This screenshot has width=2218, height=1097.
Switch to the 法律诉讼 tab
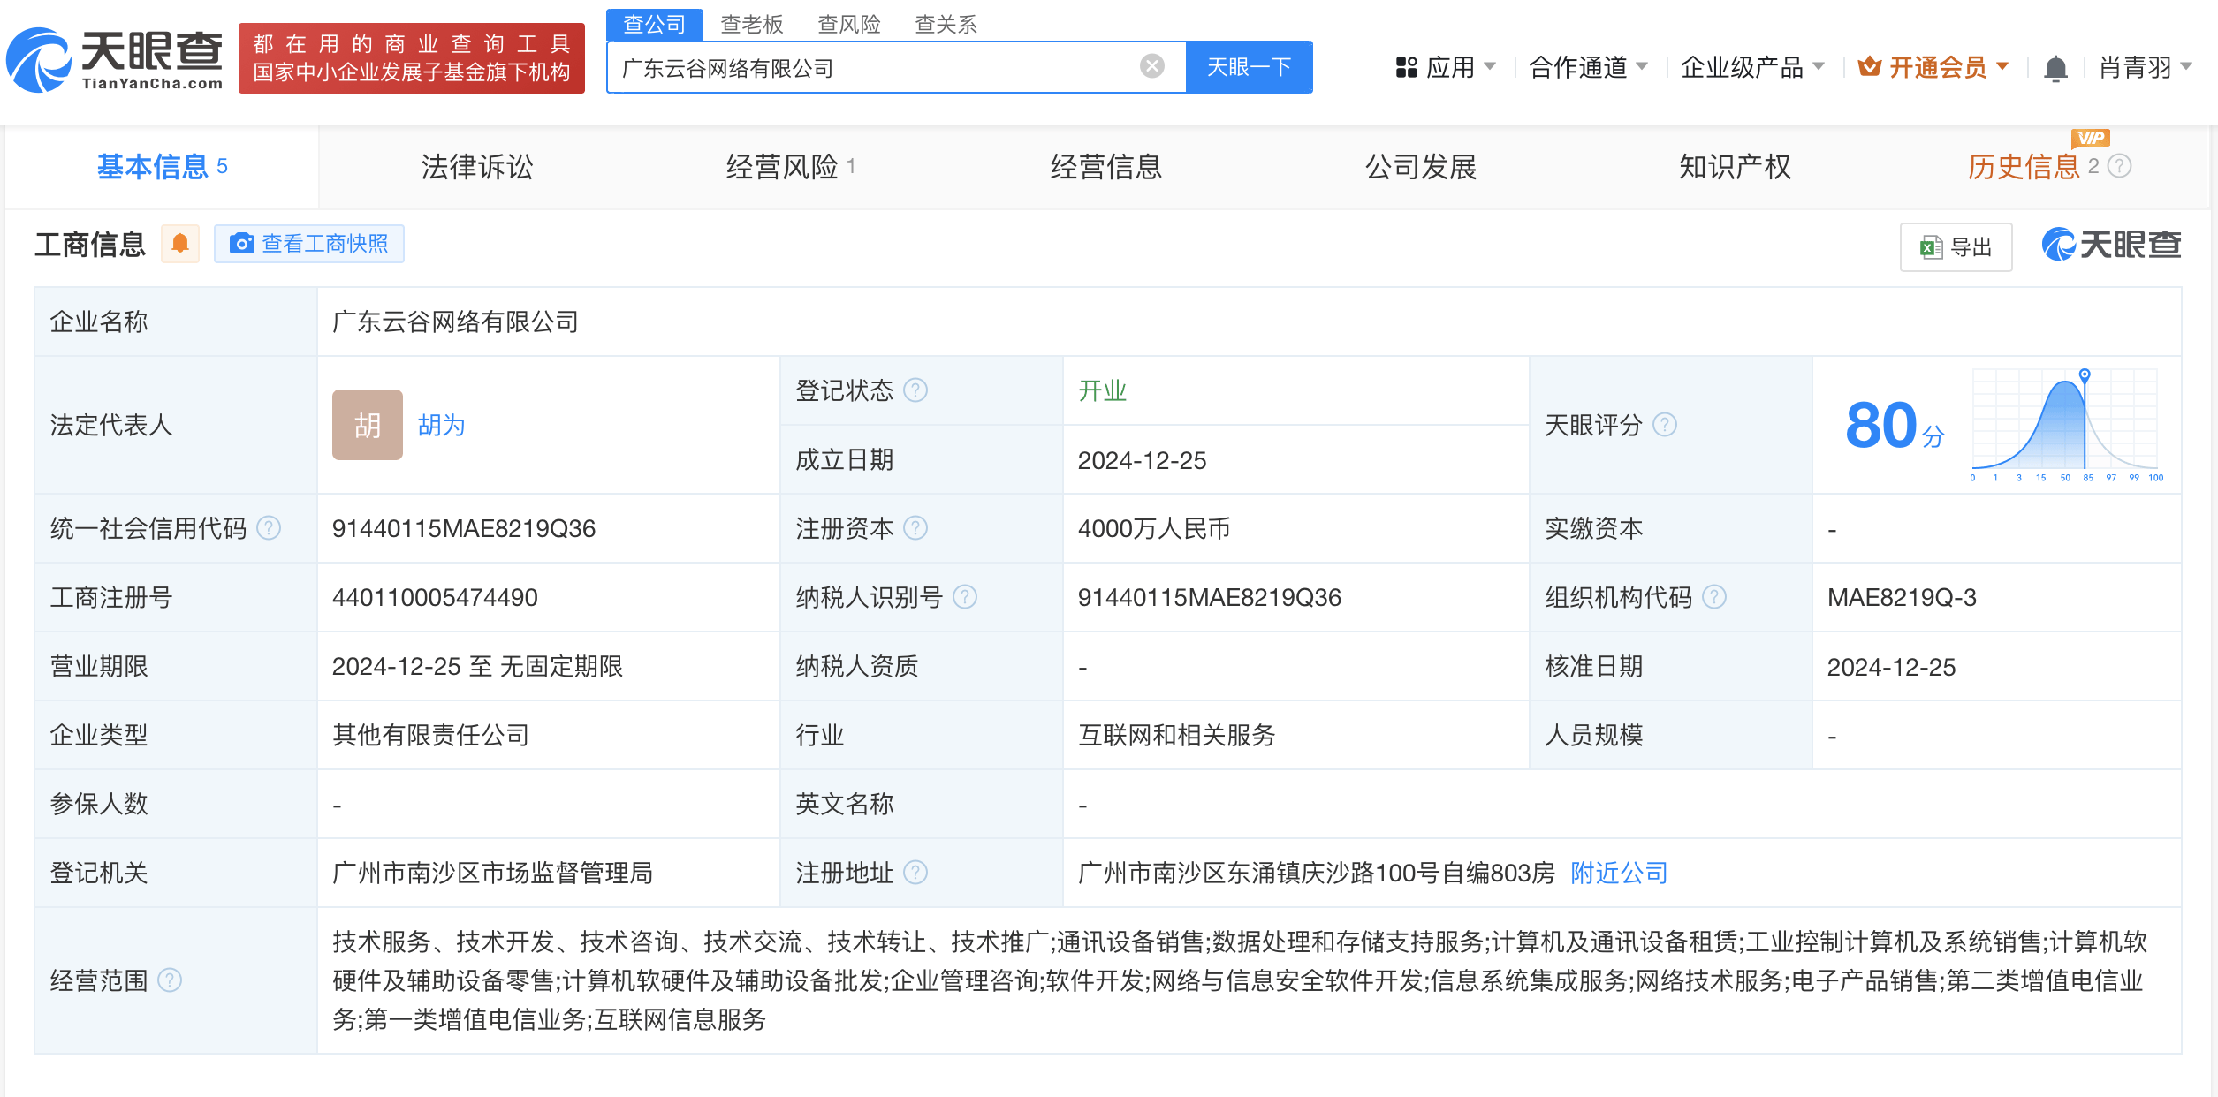point(477,167)
